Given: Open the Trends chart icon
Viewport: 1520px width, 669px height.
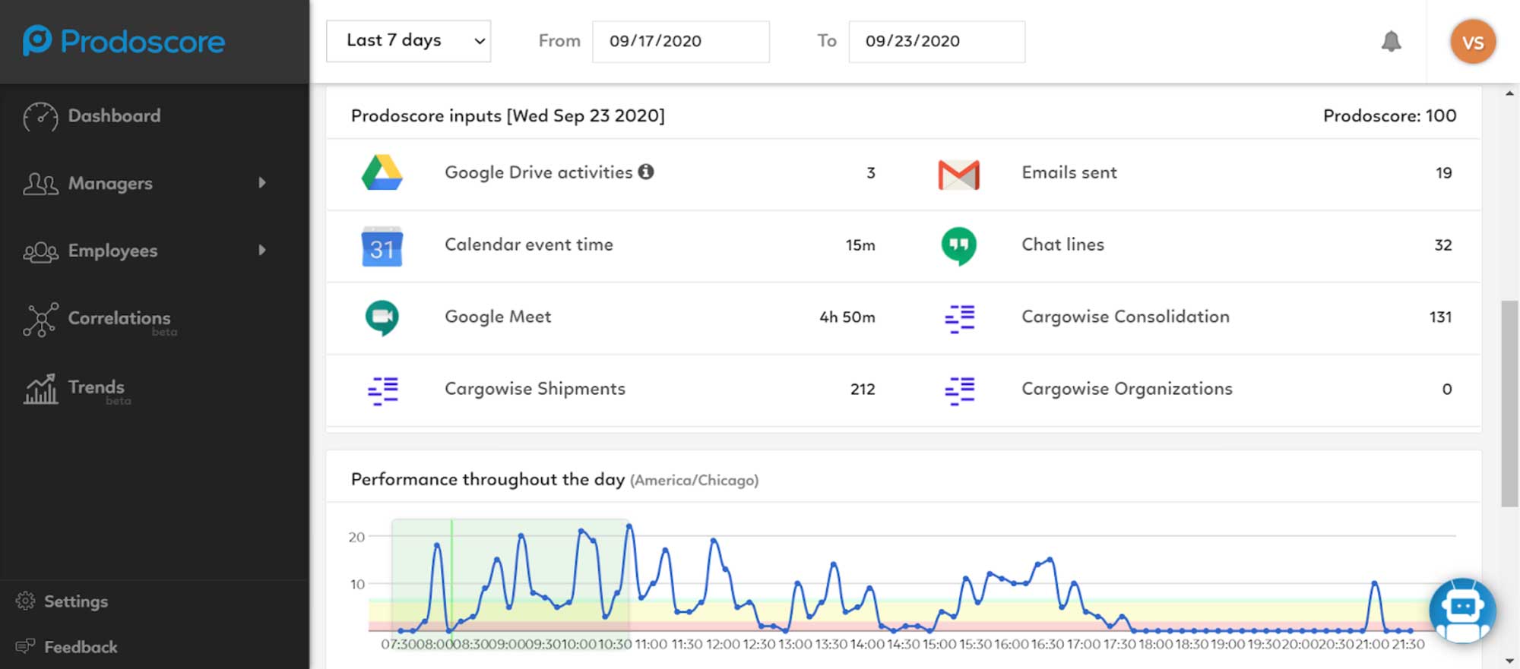Looking at the screenshot, I should click(40, 389).
